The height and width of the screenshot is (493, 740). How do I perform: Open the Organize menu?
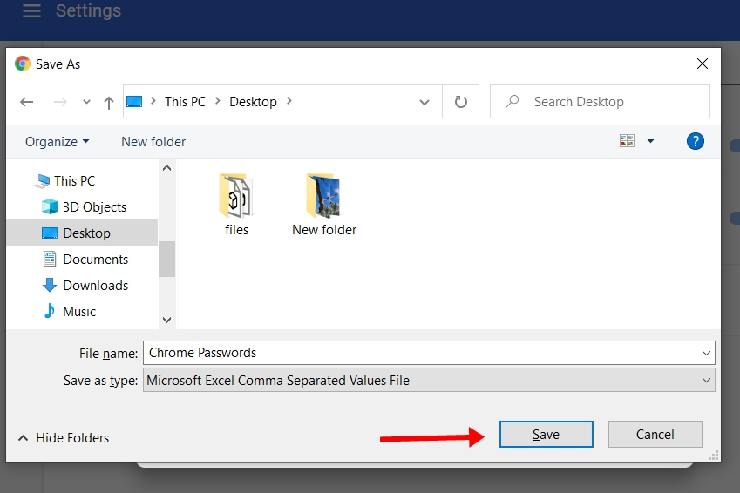(57, 141)
